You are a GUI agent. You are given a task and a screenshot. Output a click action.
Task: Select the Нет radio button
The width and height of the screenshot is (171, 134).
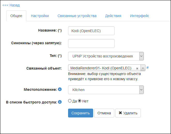[x=80, y=101]
